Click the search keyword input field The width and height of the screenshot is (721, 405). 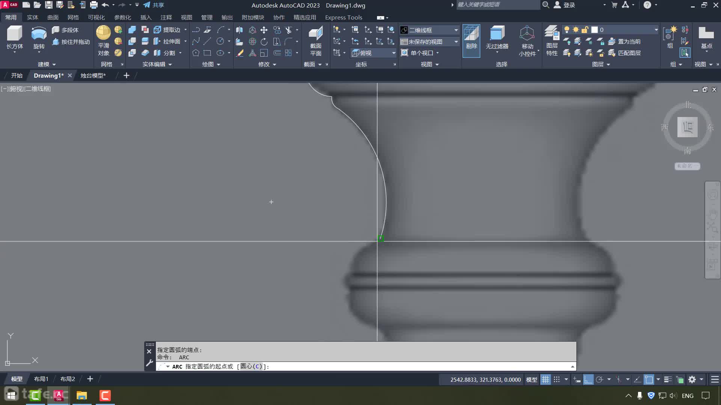(x=498, y=5)
